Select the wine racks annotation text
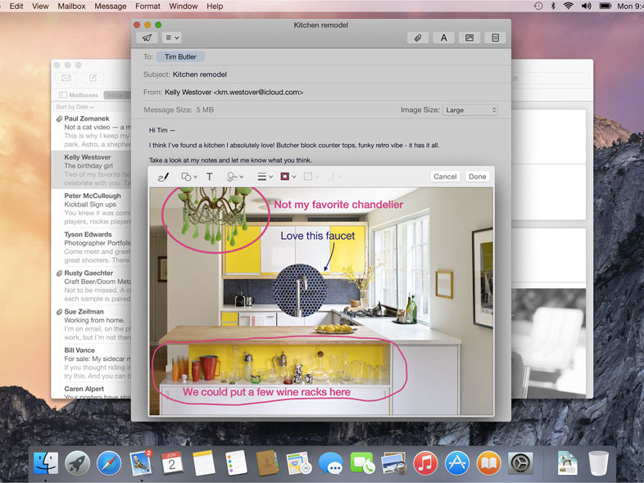 (266, 392)
